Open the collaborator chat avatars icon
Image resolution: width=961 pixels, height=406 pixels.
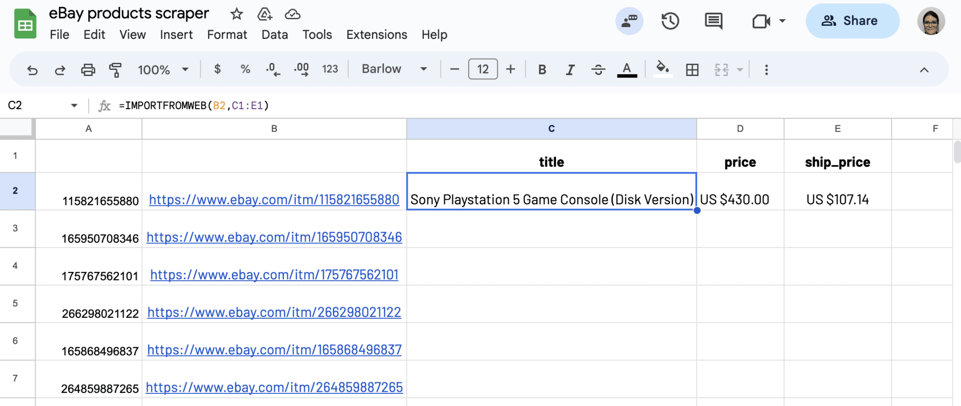(x=629, y=21)
